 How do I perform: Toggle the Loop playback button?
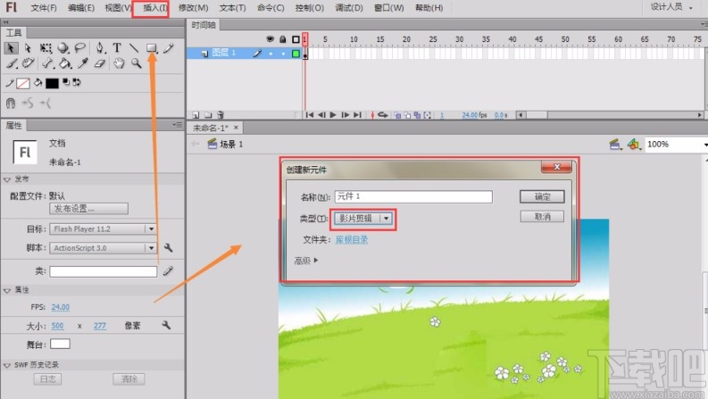pyautogui.click(x=383, y=115)
